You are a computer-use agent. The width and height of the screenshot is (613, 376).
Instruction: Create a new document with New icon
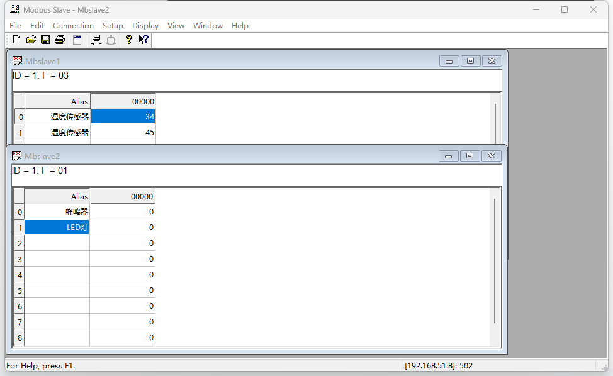16,40
